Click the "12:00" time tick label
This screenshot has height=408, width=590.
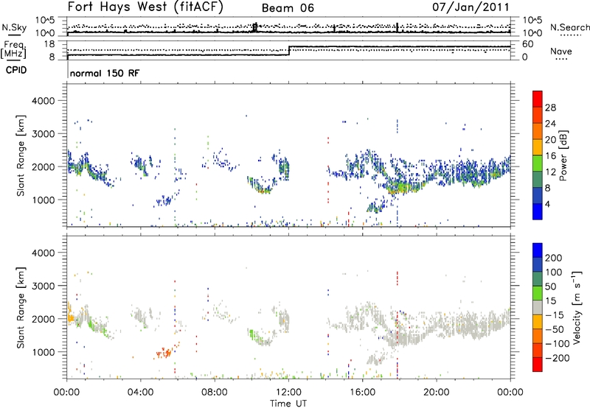tap(288, 393)
